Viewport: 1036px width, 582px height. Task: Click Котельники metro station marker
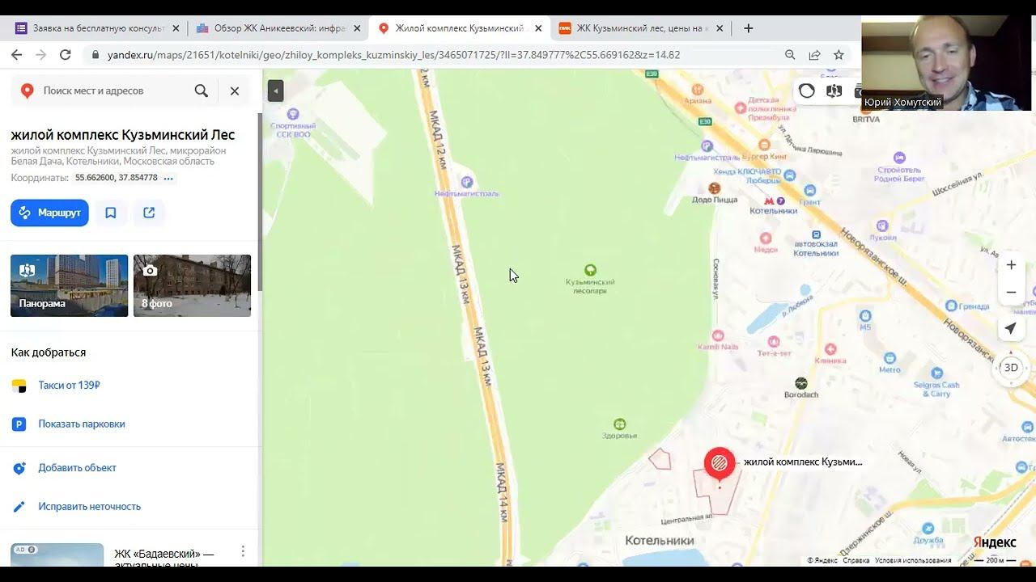[x=775, y=200]
